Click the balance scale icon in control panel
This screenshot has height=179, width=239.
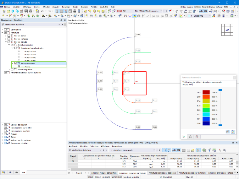[190, 137]
